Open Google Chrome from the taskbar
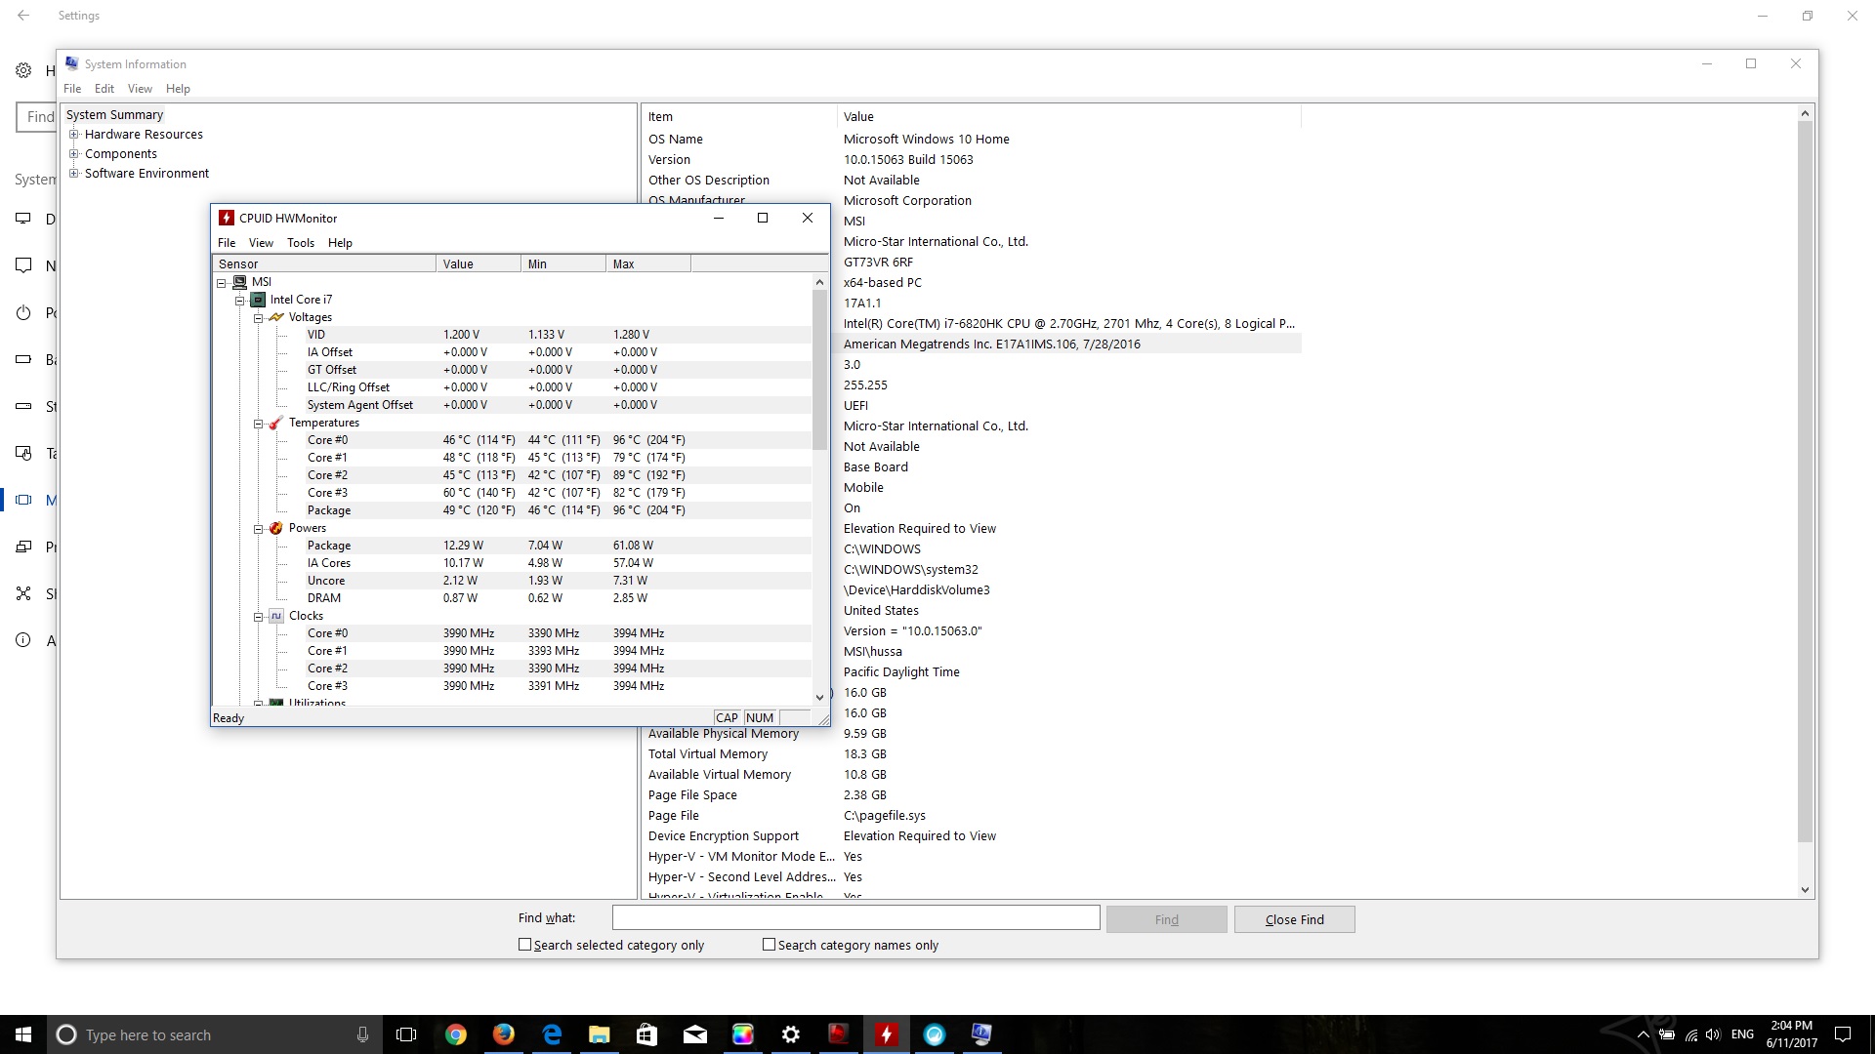This screenshot has height=1054, width=1875. tap(456, 1034)
